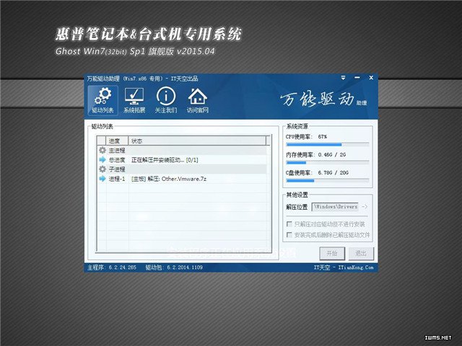Click the 状态 column header
Screen dimensions: 462x346
pos(197,141)
